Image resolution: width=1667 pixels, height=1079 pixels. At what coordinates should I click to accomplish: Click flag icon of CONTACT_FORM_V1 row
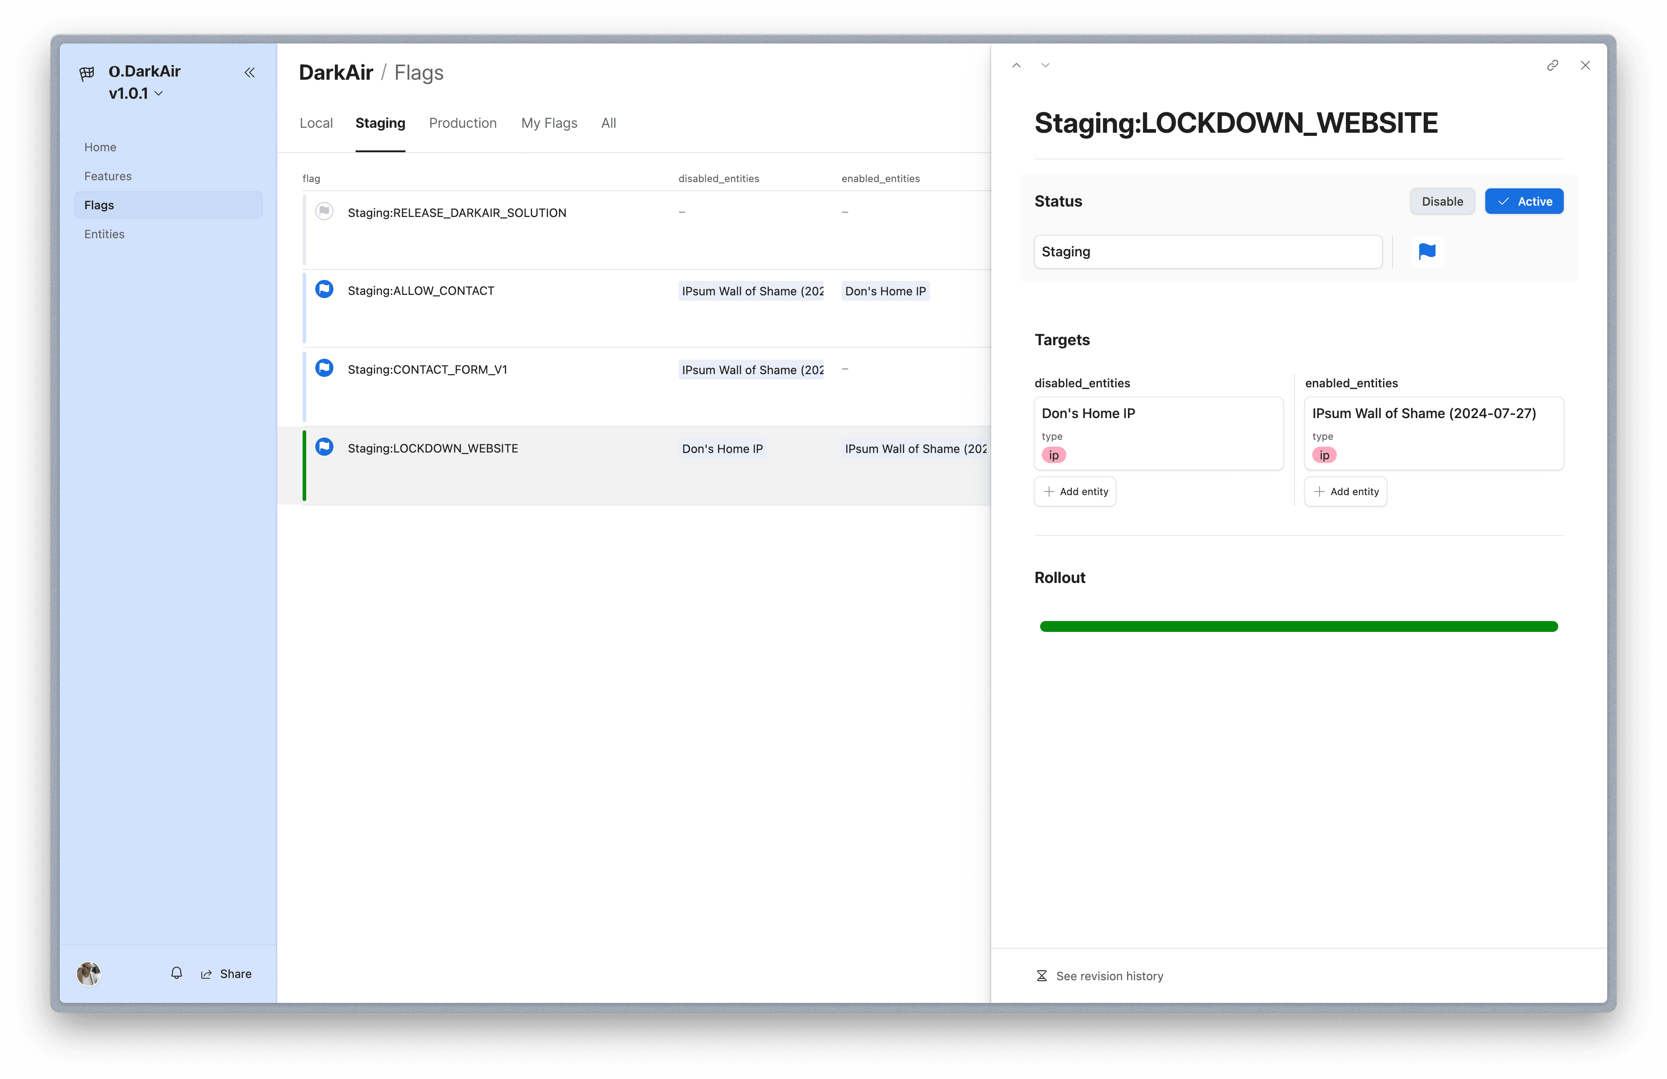pos(324,368)
